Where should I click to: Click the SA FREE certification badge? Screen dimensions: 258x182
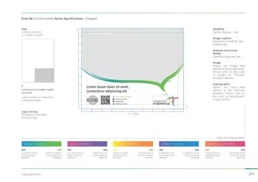[x=92, y=100]
